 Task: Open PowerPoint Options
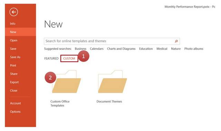(x=20, y=112)
